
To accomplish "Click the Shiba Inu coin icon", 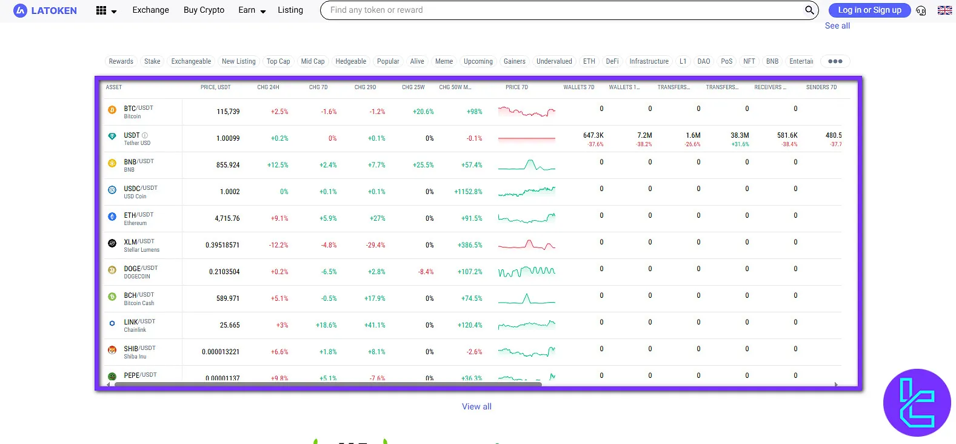I will [112, 350].
